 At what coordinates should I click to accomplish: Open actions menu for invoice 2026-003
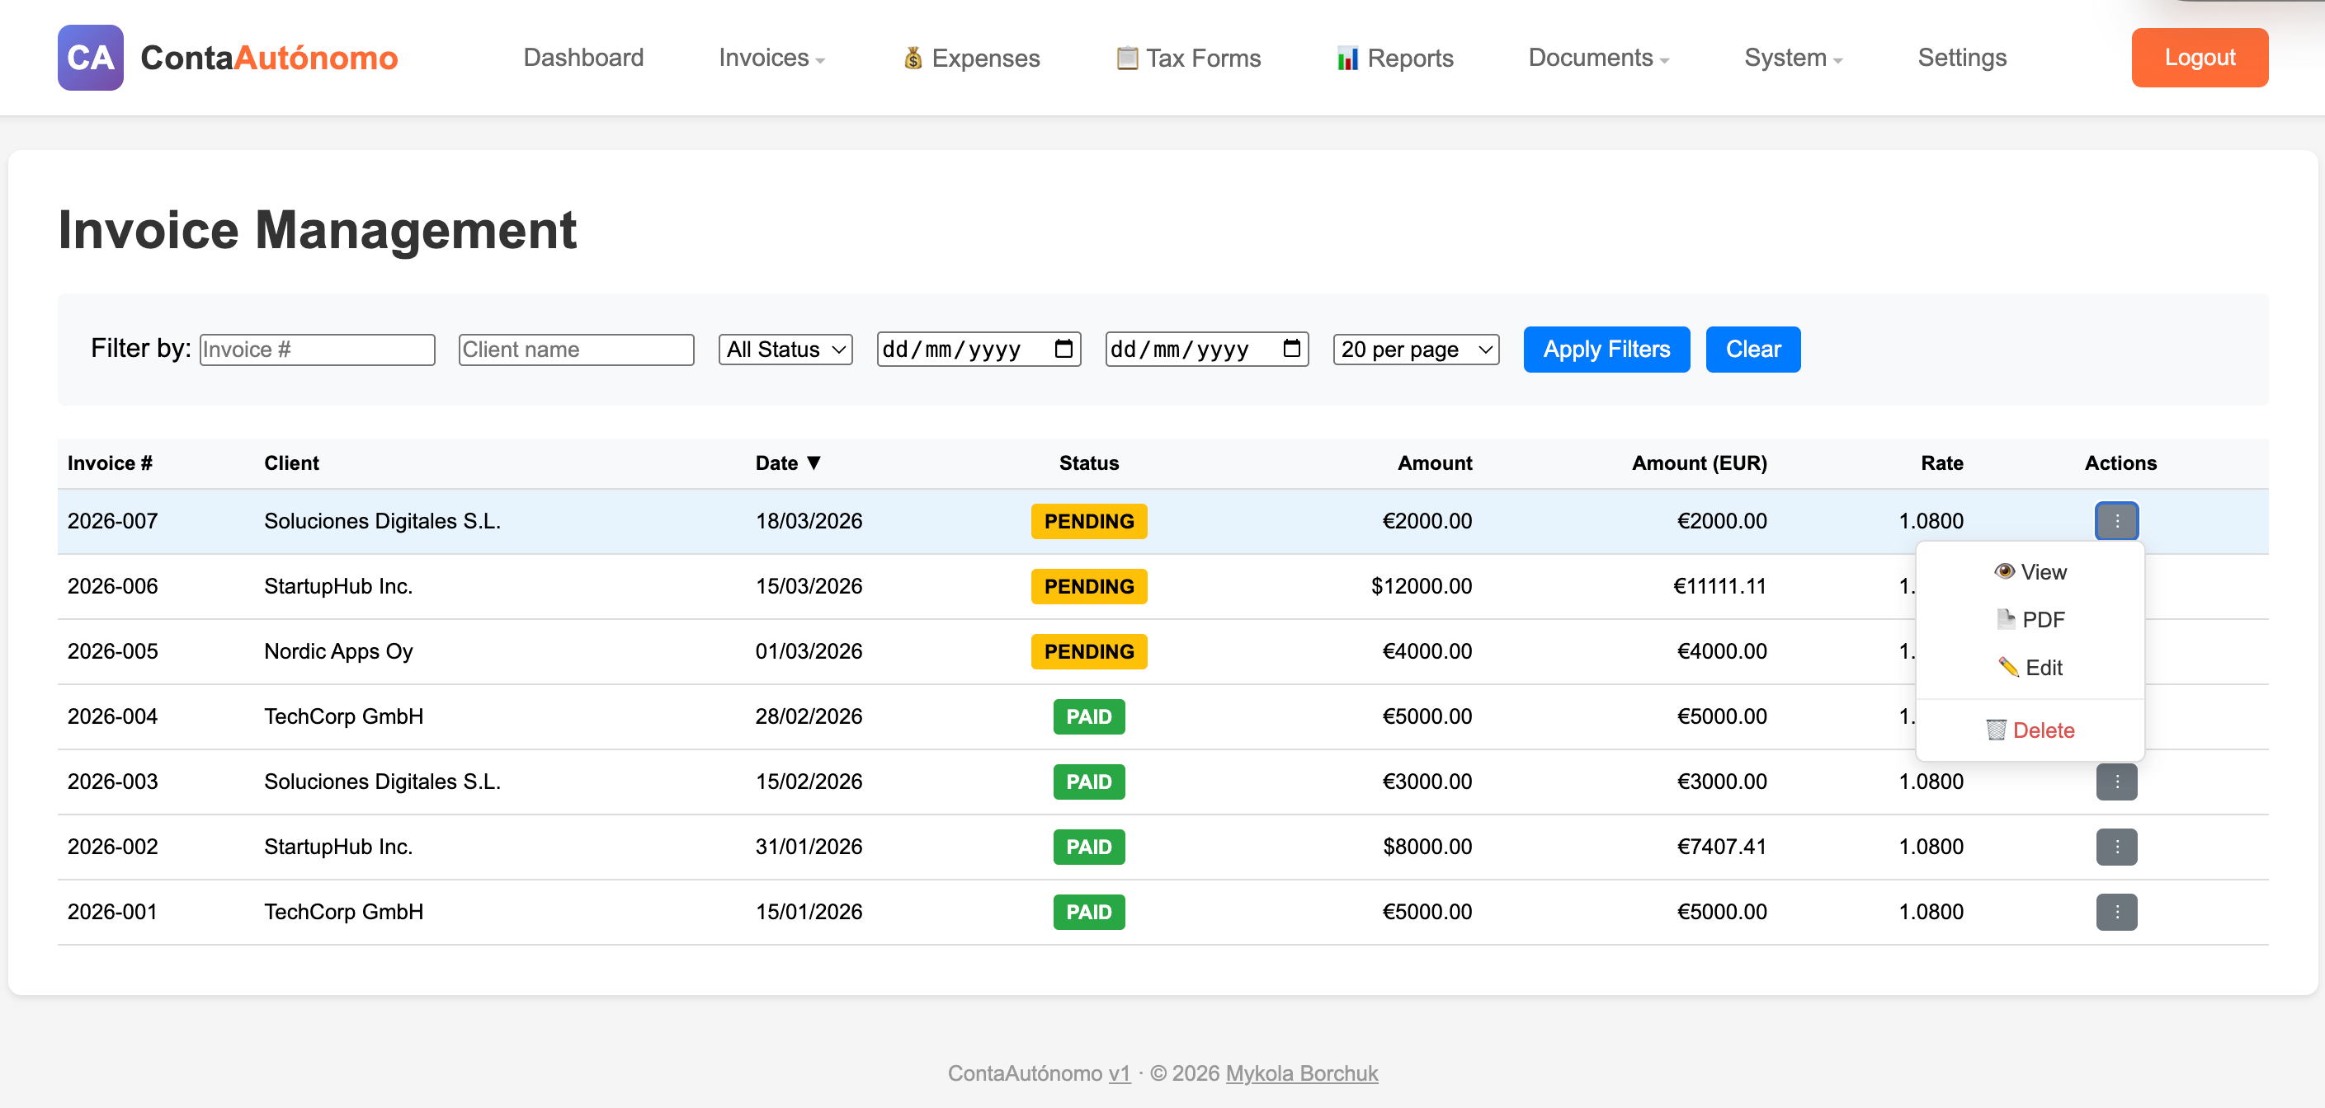click(x=2116, y=782)
